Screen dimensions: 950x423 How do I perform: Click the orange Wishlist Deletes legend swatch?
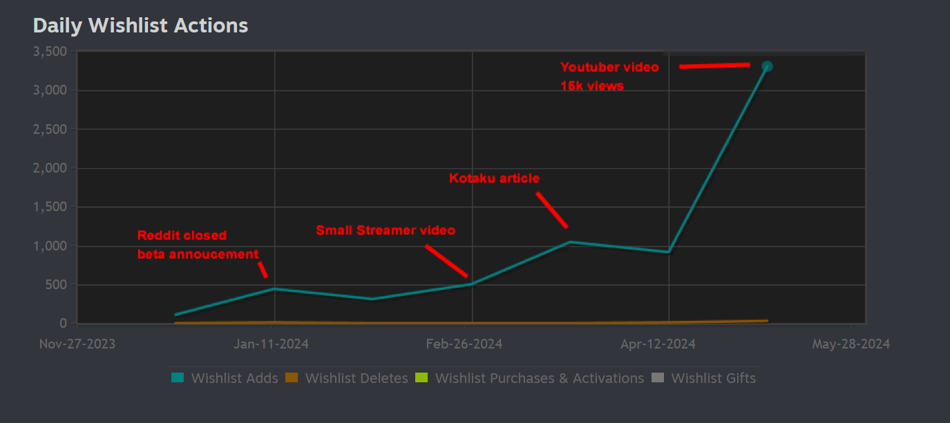292,378
